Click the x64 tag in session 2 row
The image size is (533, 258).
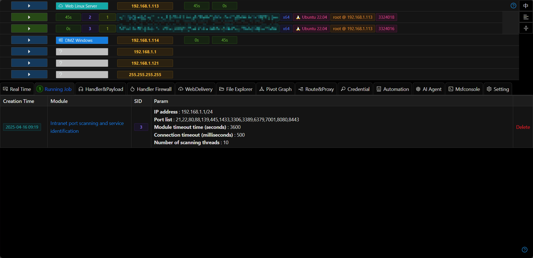click(286, 17)
